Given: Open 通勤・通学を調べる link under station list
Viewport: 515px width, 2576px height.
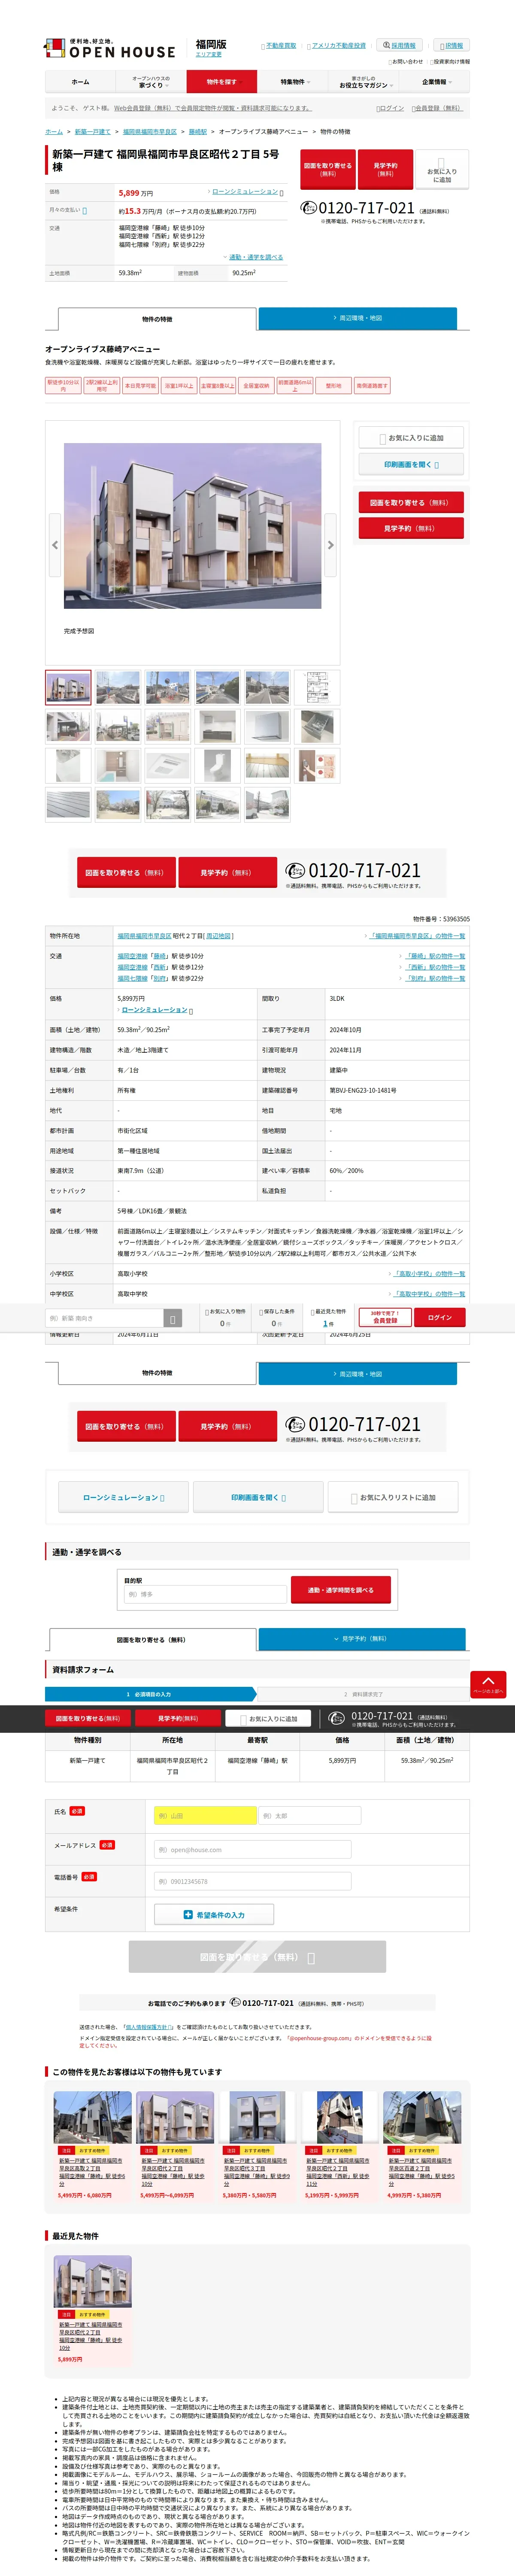Looking at the screenshot, I should coord(256,257).
